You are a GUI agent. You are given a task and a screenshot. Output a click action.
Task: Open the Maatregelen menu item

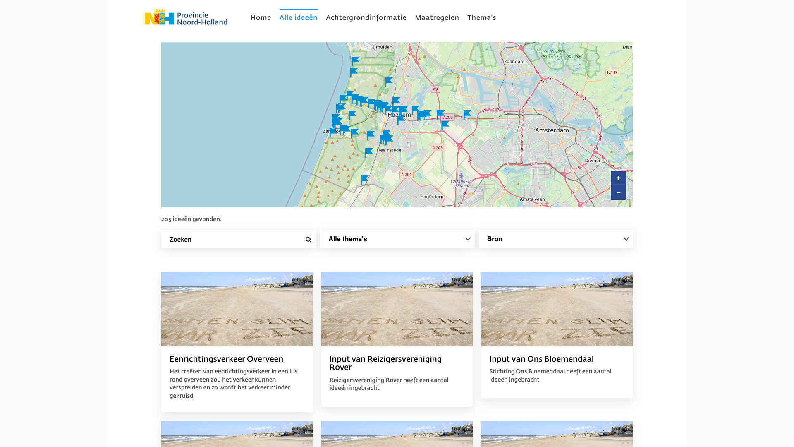point(437,17)
